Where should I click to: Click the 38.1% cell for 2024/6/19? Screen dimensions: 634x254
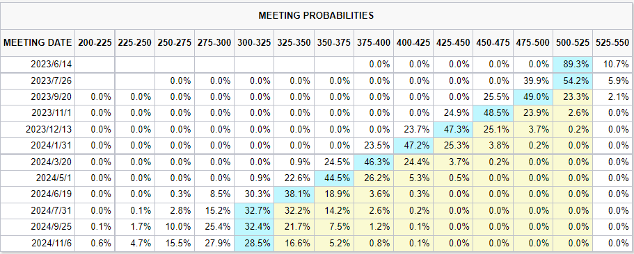click(x=294, y=194)
